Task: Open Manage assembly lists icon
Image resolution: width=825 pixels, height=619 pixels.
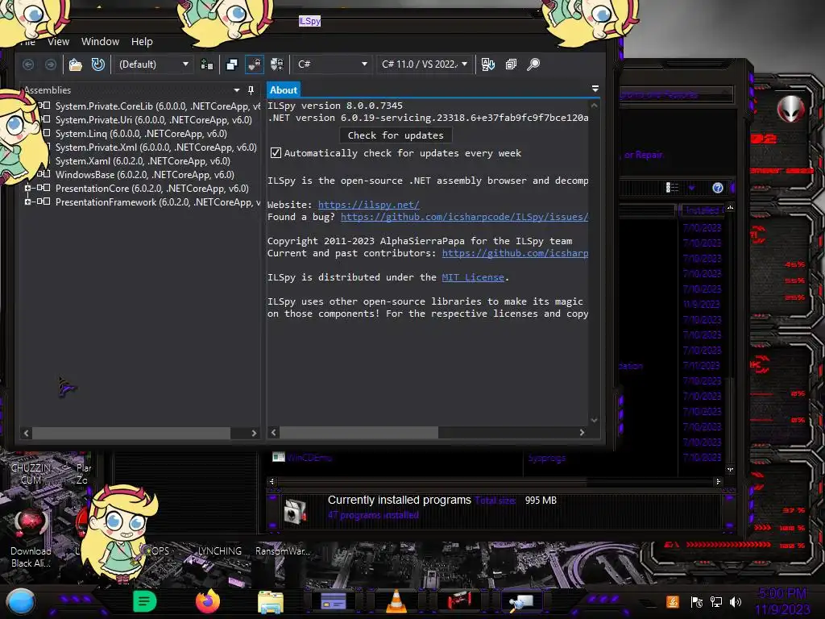Action: click(207, 64)
